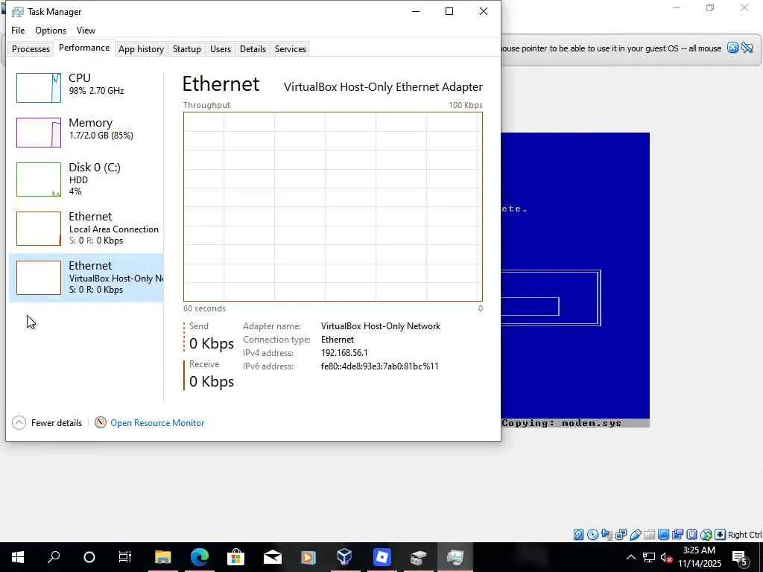
Task: Click the VirtualBox display indicator icon
Action: [x=663, y=535]
